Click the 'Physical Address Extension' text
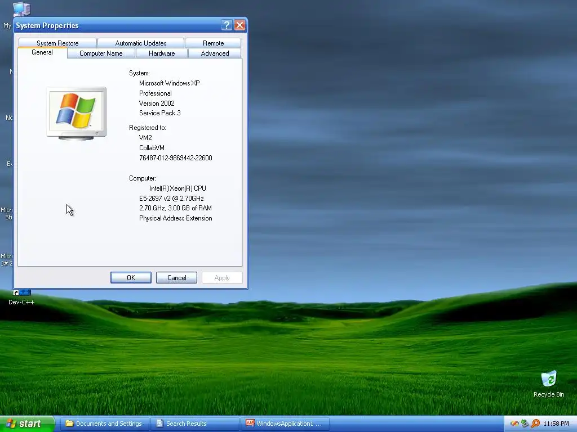This screenshot has width=577, height=432. (x=176, y=218)
